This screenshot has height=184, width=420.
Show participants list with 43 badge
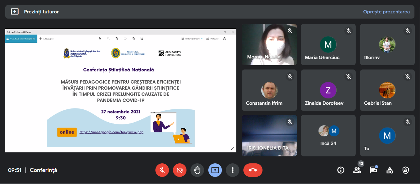pos(357,170)
